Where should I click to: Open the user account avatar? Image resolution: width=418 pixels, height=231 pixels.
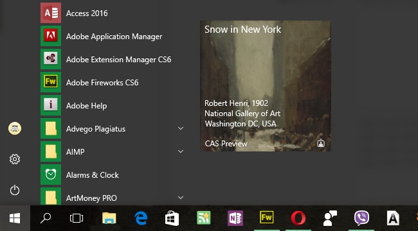coord(15,128)
